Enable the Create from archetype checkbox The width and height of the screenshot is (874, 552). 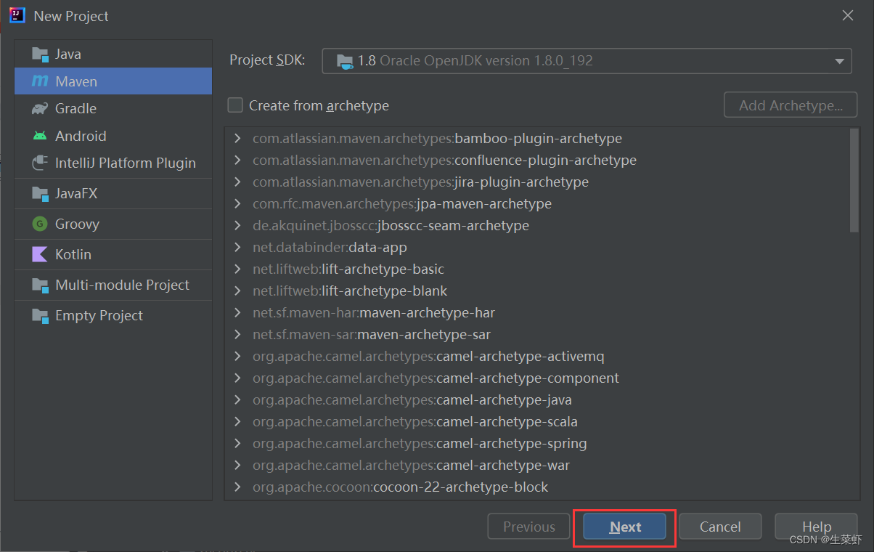point(235,105)
